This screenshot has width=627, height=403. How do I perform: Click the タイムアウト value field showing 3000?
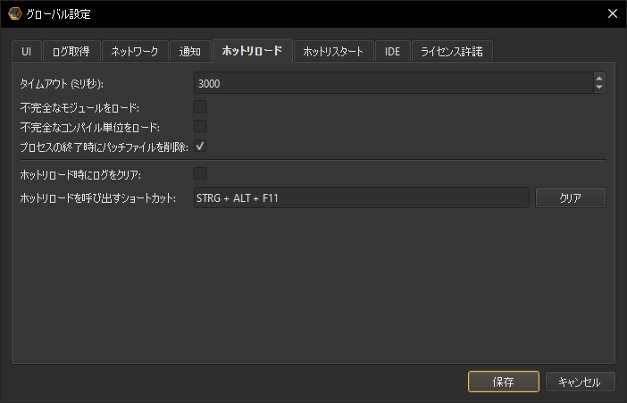click(x=394, y=83)
